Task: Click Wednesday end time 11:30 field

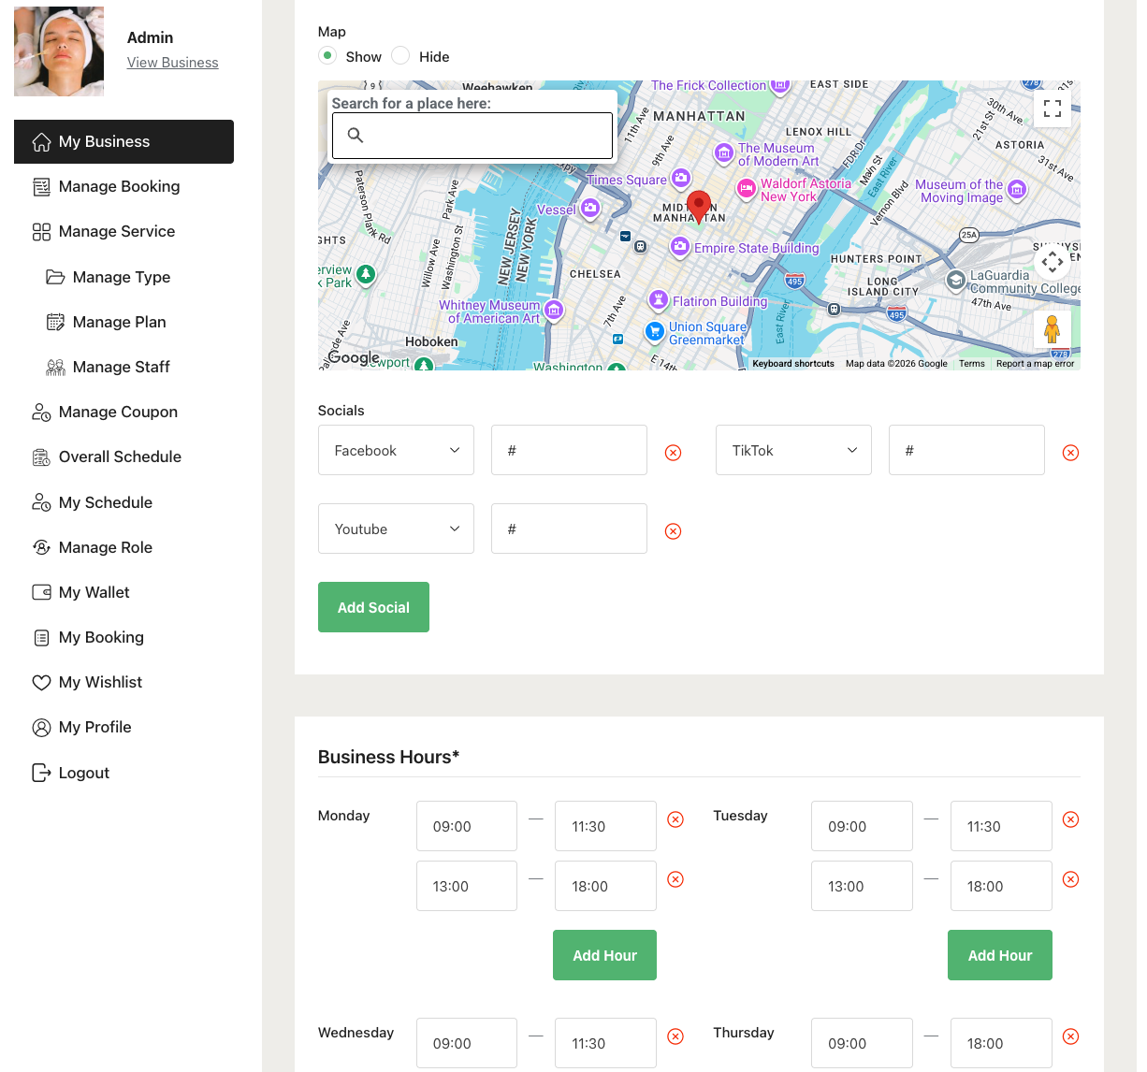Action: pos(605,1043)
